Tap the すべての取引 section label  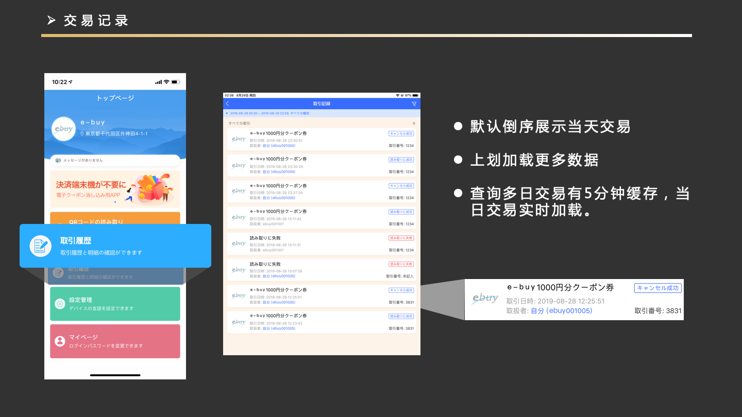point(240,124)
